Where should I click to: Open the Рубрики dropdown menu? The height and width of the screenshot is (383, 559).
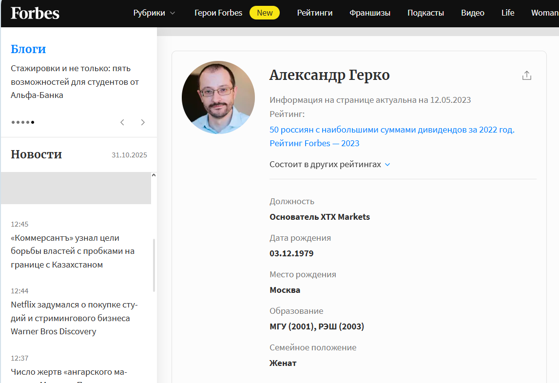pyautogui.click(x=149, y=13)
